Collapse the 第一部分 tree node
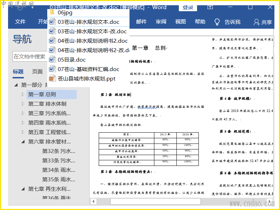This screenshot has height=210, width=280. point(16,85)
